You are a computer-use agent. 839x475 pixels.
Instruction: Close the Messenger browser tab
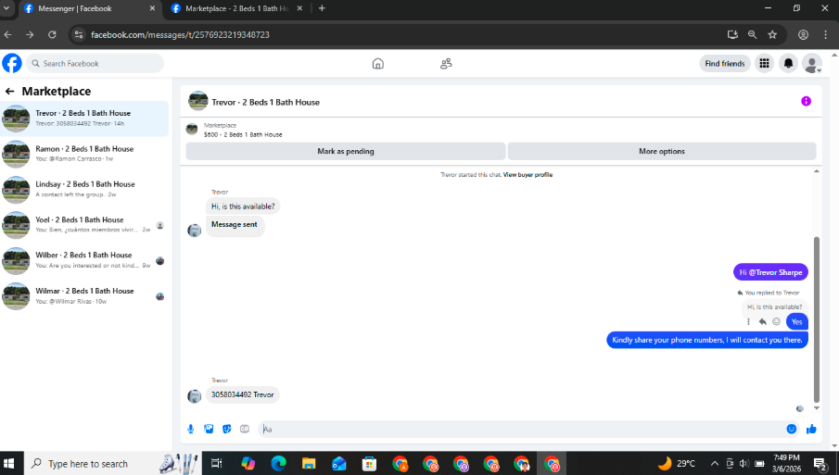pyautogui.click(x=152, y=8)
